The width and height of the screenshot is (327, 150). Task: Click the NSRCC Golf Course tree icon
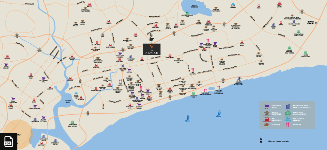coord(306,52)
